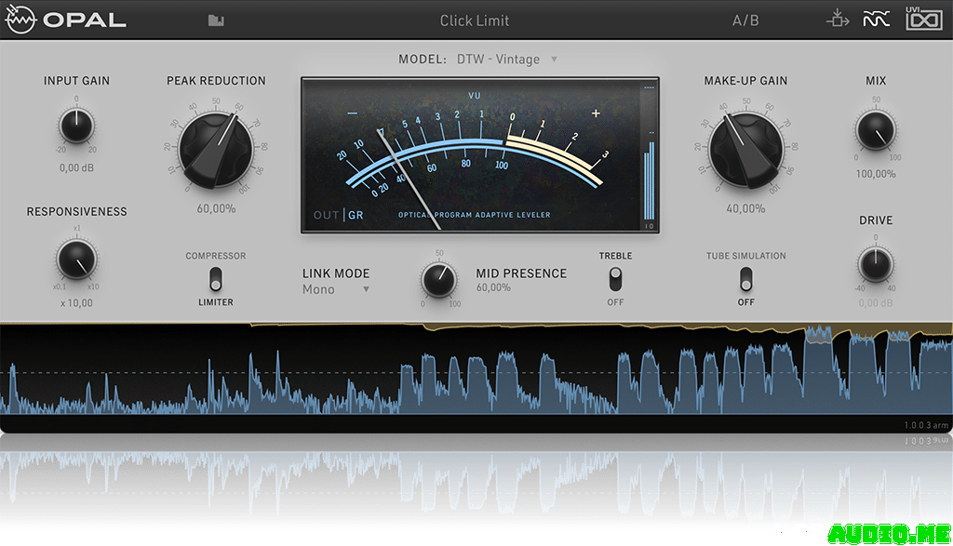Switch VU meter to OUT
The height and width of the screenshot is (546, 953).
click(x=327, y=215)
